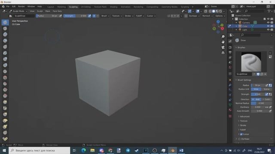
Task: Open the Sculpt Mode dropdown
Action: coord(18,11)
